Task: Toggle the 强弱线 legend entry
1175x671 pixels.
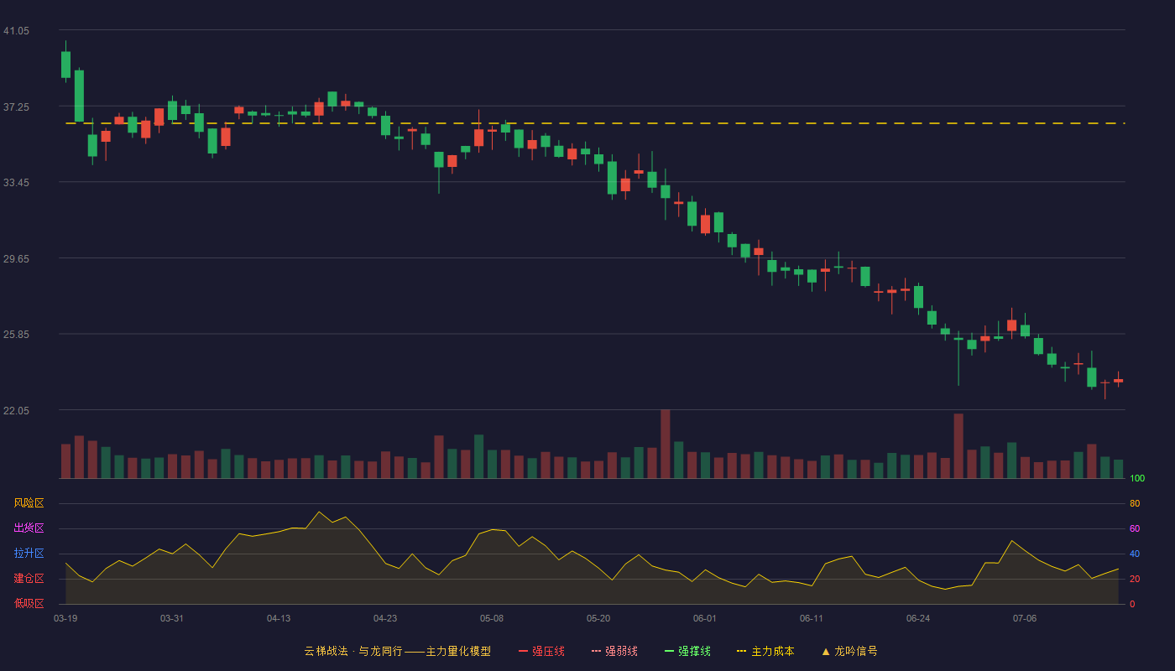Action: click(614, 651)
